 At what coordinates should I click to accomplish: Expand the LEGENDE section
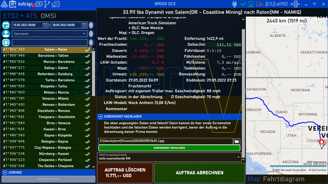pyautogui.click(x=48, y=172)
